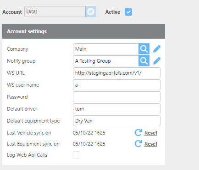Click refresh icon for Last Vehicle sync
Viewport: 199px width, 170px height.
tap(138, 133)
